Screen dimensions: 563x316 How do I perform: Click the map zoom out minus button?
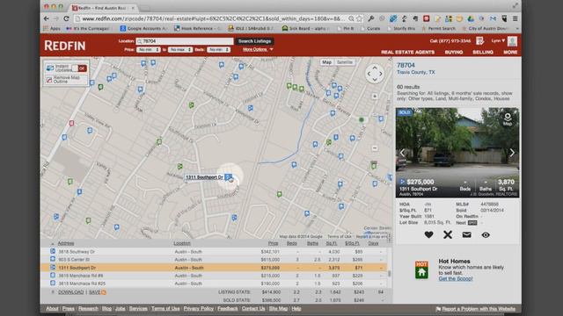[x=375, y=148]
